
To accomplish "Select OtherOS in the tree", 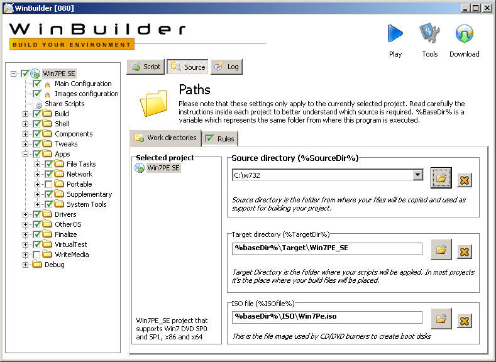I will point(68,224).
